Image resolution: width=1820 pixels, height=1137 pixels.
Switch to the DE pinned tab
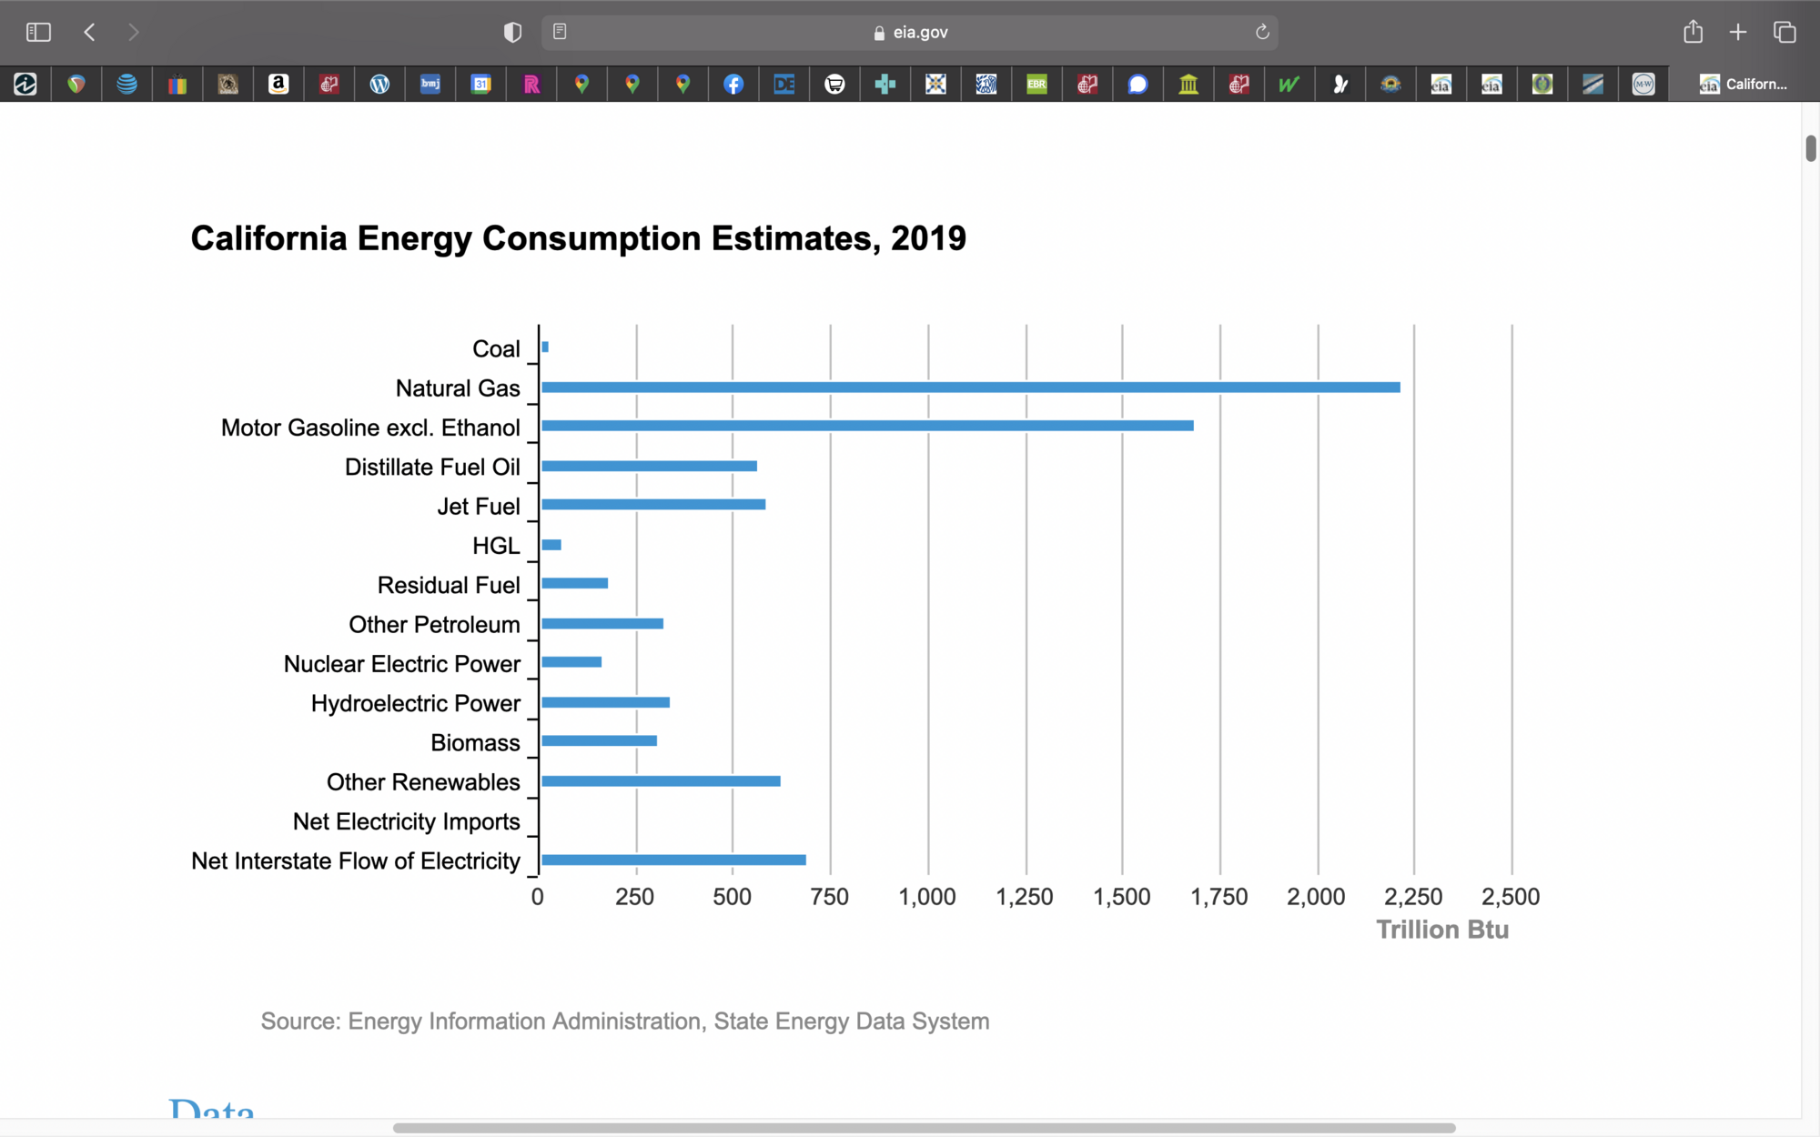point(784,85)
